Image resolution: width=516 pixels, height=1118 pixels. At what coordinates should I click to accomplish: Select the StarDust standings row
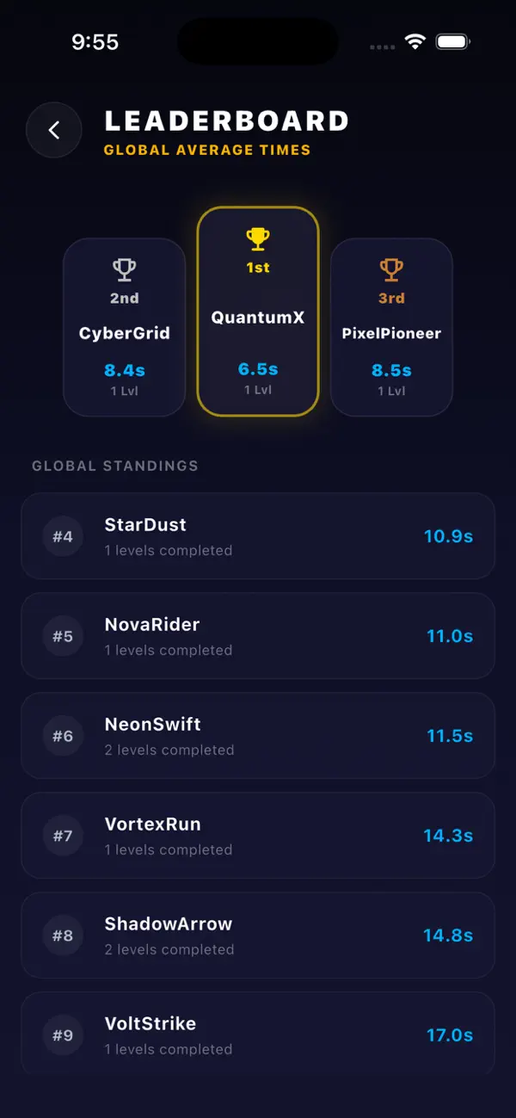point(258,536)
